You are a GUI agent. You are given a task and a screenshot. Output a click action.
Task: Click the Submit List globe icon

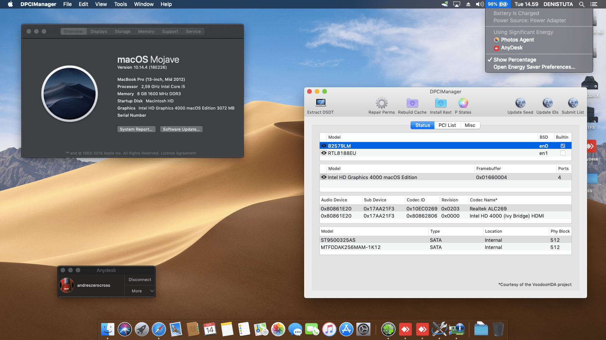573,103
